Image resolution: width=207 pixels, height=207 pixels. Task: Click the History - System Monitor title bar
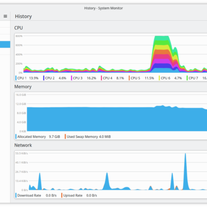103,8
